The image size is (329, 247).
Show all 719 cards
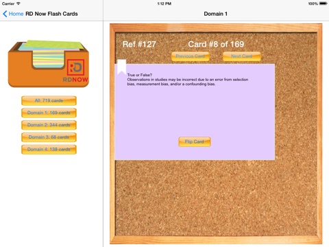[x=49, y=101]
